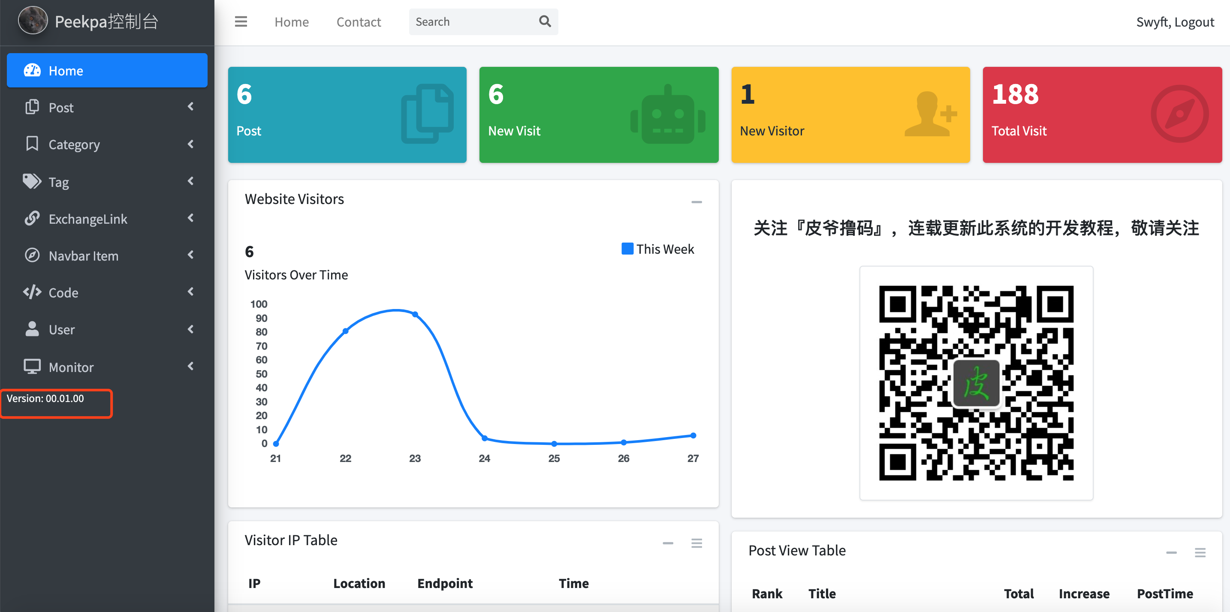Expand the ExchangeLink menu chevron
Screen dimensions: 1230x612
point(191,218)
